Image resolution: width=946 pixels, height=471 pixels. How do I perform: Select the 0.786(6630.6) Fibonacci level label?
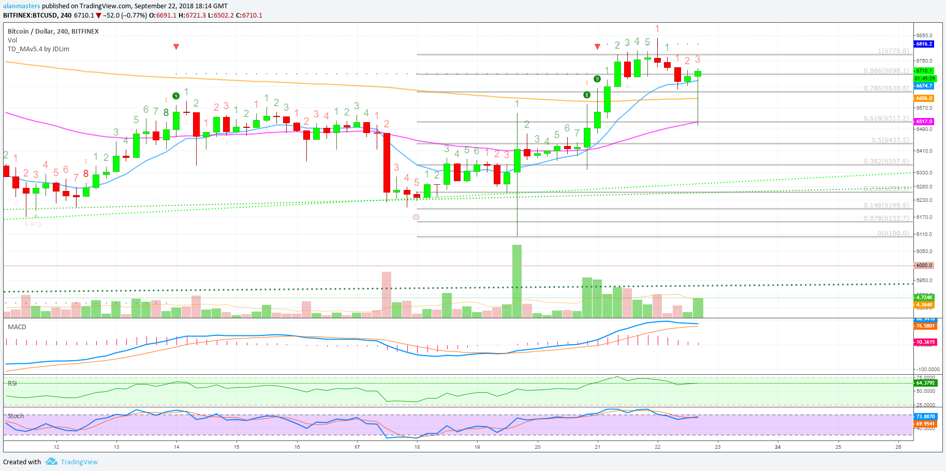tap(886, 89)
